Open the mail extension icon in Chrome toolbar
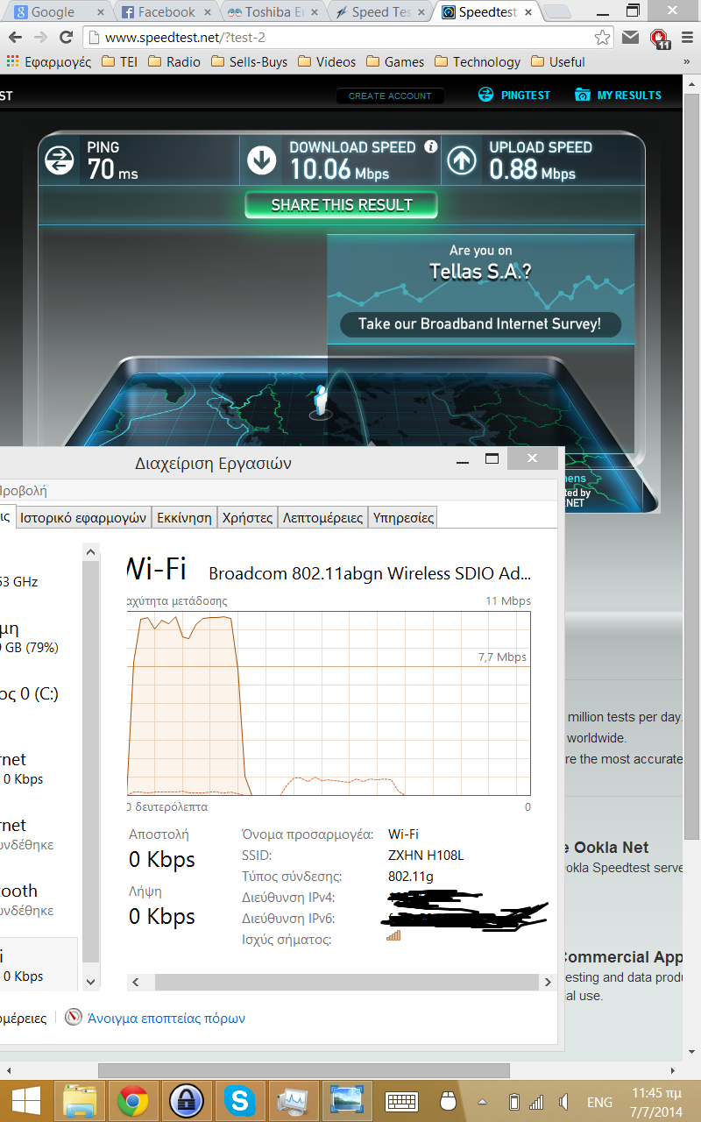The height and width of the screenshot is (1122, 701). click(630, 38)
